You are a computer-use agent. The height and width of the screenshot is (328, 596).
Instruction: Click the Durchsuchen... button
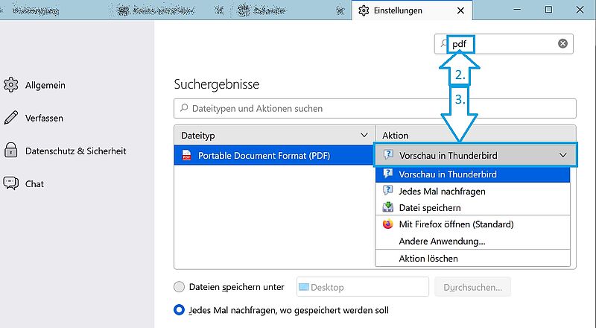tap(472, 287)
